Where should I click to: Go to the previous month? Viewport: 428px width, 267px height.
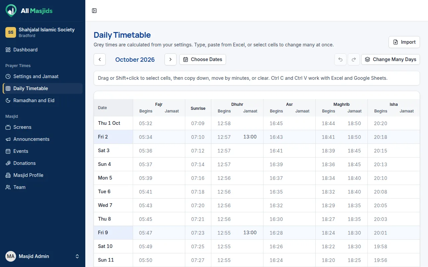pyautogui.click(x=100, y=59)
